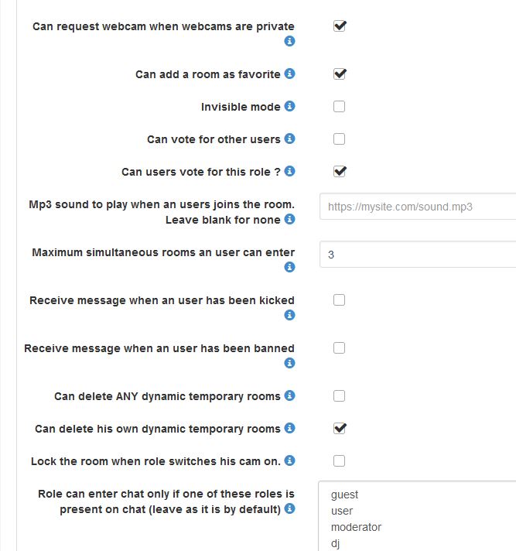Check Receive message when user has been banned
The height and width of the screenshot is (551, 516).
point(339,348)
